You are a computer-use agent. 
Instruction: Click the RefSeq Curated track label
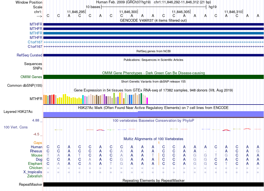click(x=29, y=55)
